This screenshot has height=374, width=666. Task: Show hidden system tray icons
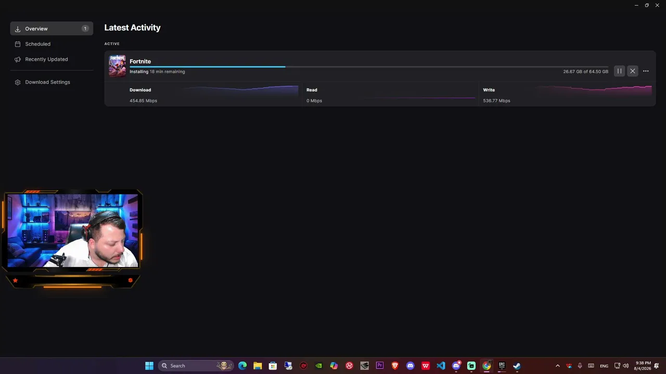558,366
